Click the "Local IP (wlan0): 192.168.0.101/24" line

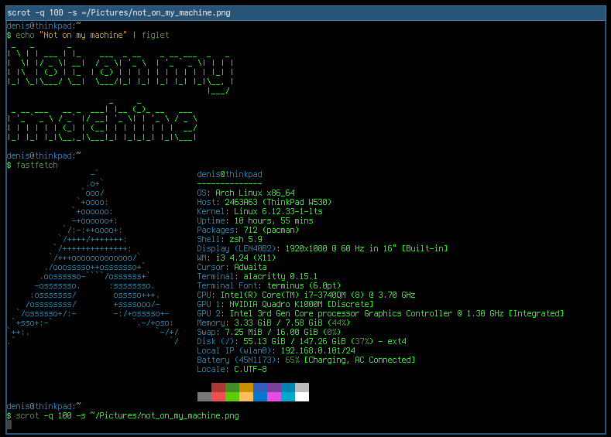click(276, 351)
